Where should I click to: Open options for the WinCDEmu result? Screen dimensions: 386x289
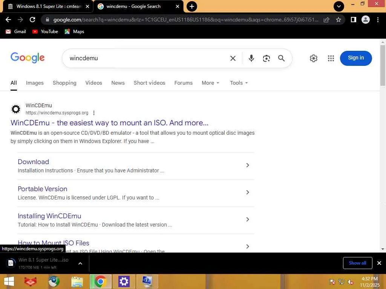coord(94,113)
